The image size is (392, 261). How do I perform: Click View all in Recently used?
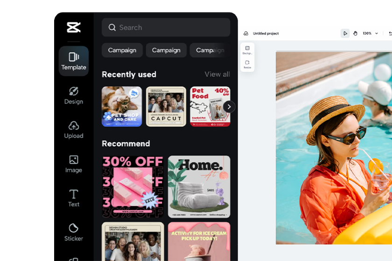pyautogui.click(x=217, y=74)
